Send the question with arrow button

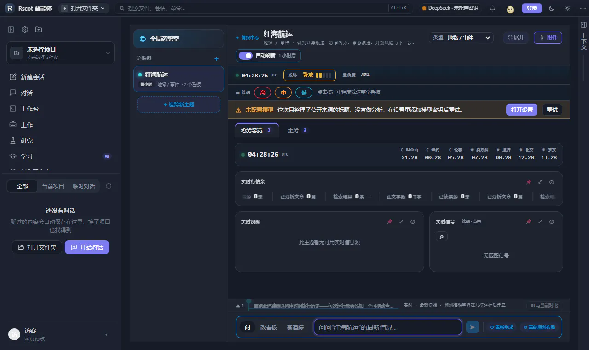(x=472, y=327)
